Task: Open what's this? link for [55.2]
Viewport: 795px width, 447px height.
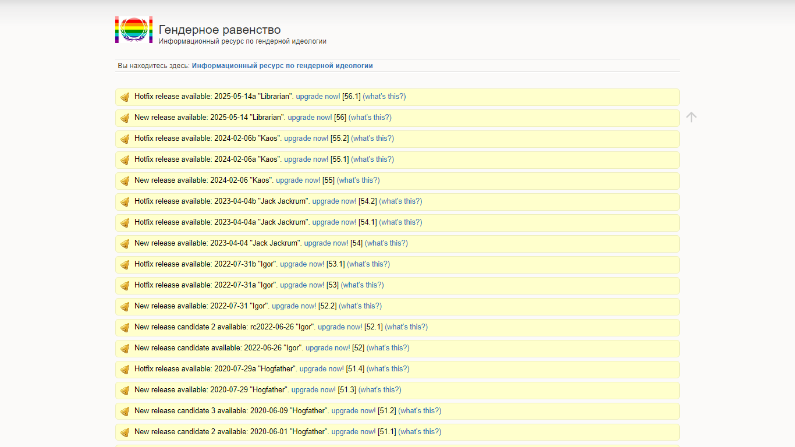Action: tap(372, 139)
